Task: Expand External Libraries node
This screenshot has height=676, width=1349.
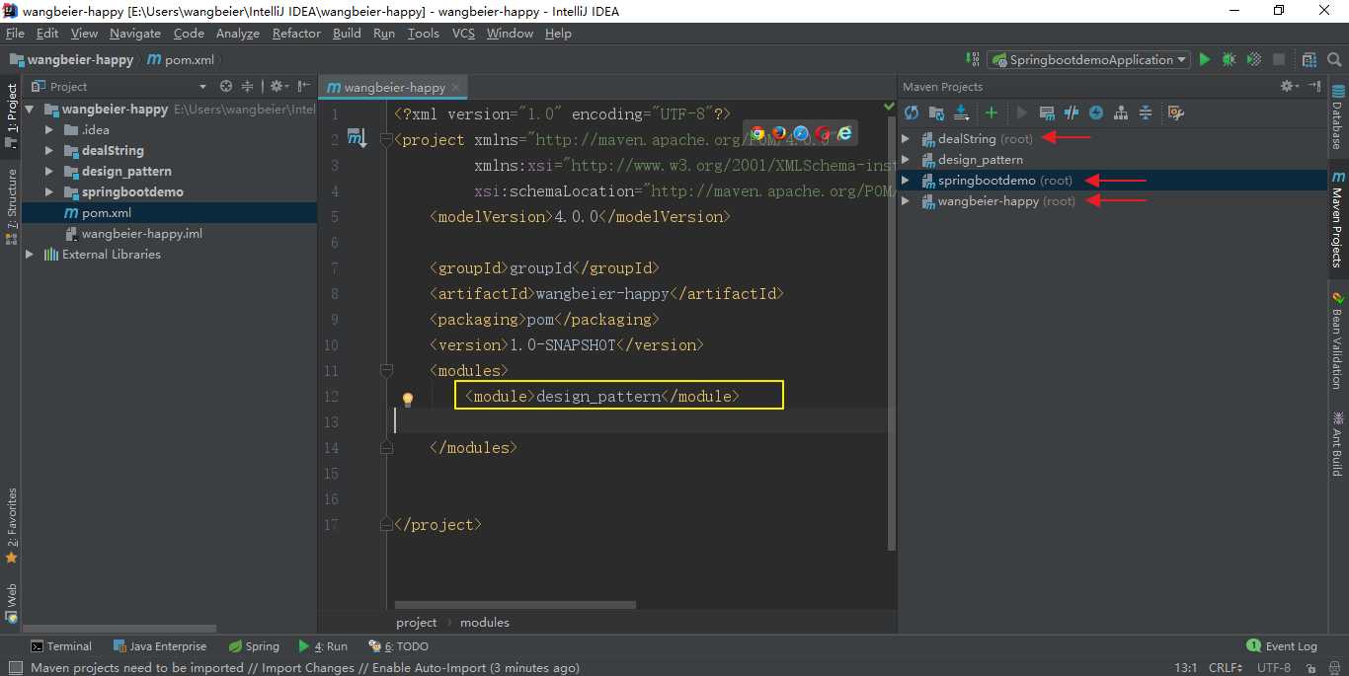Action: pos(30,255)
